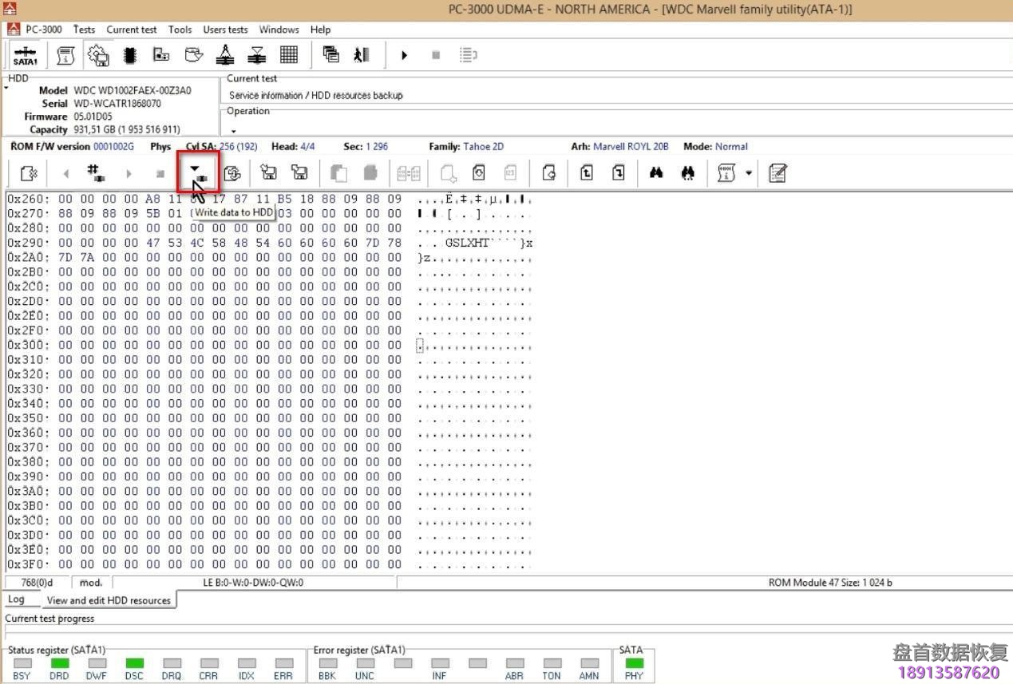The image size is (1013, 684).
Task: Click the SATA1 port selector icon
Action: click(25, 55)
